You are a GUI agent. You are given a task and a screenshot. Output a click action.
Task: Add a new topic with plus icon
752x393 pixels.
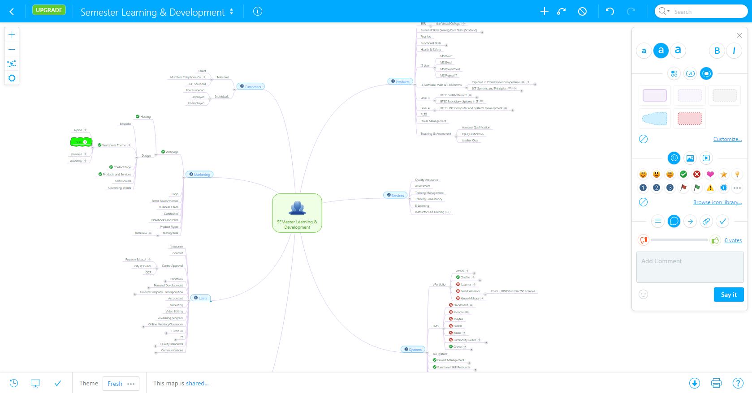click(x=544, y=12)
